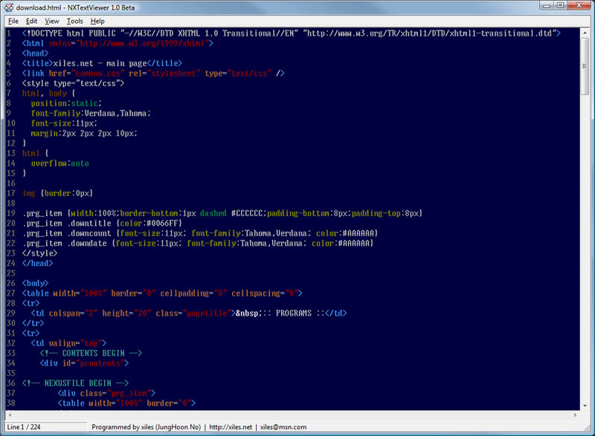Open the View menu
This screenshot has height=436, width=595.
51,22
